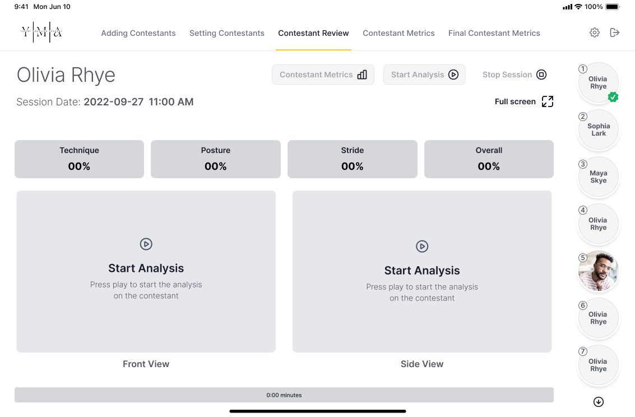Viewport: 635px width, 417px height.
Task: Click Start Analysis button text at top
Action: [418, 75]
